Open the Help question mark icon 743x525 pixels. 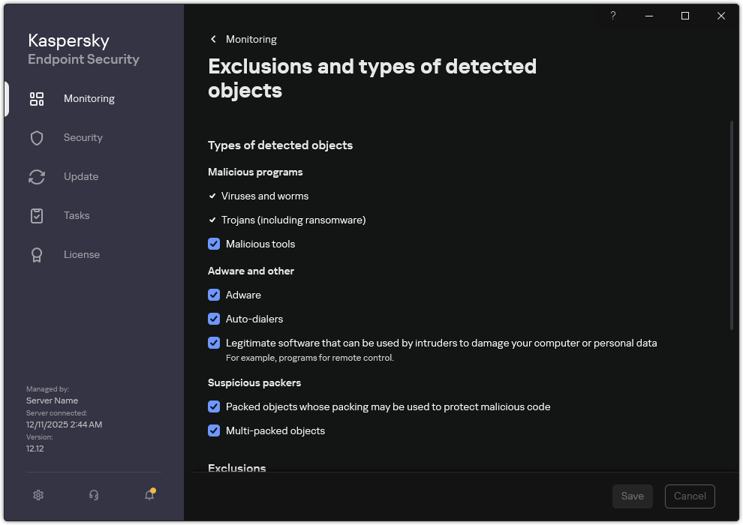pyautogui.click(x=612, y=16)
